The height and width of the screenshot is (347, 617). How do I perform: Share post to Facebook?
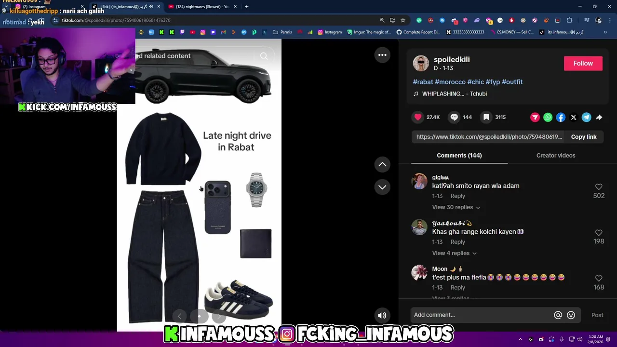tap(561, 117)
